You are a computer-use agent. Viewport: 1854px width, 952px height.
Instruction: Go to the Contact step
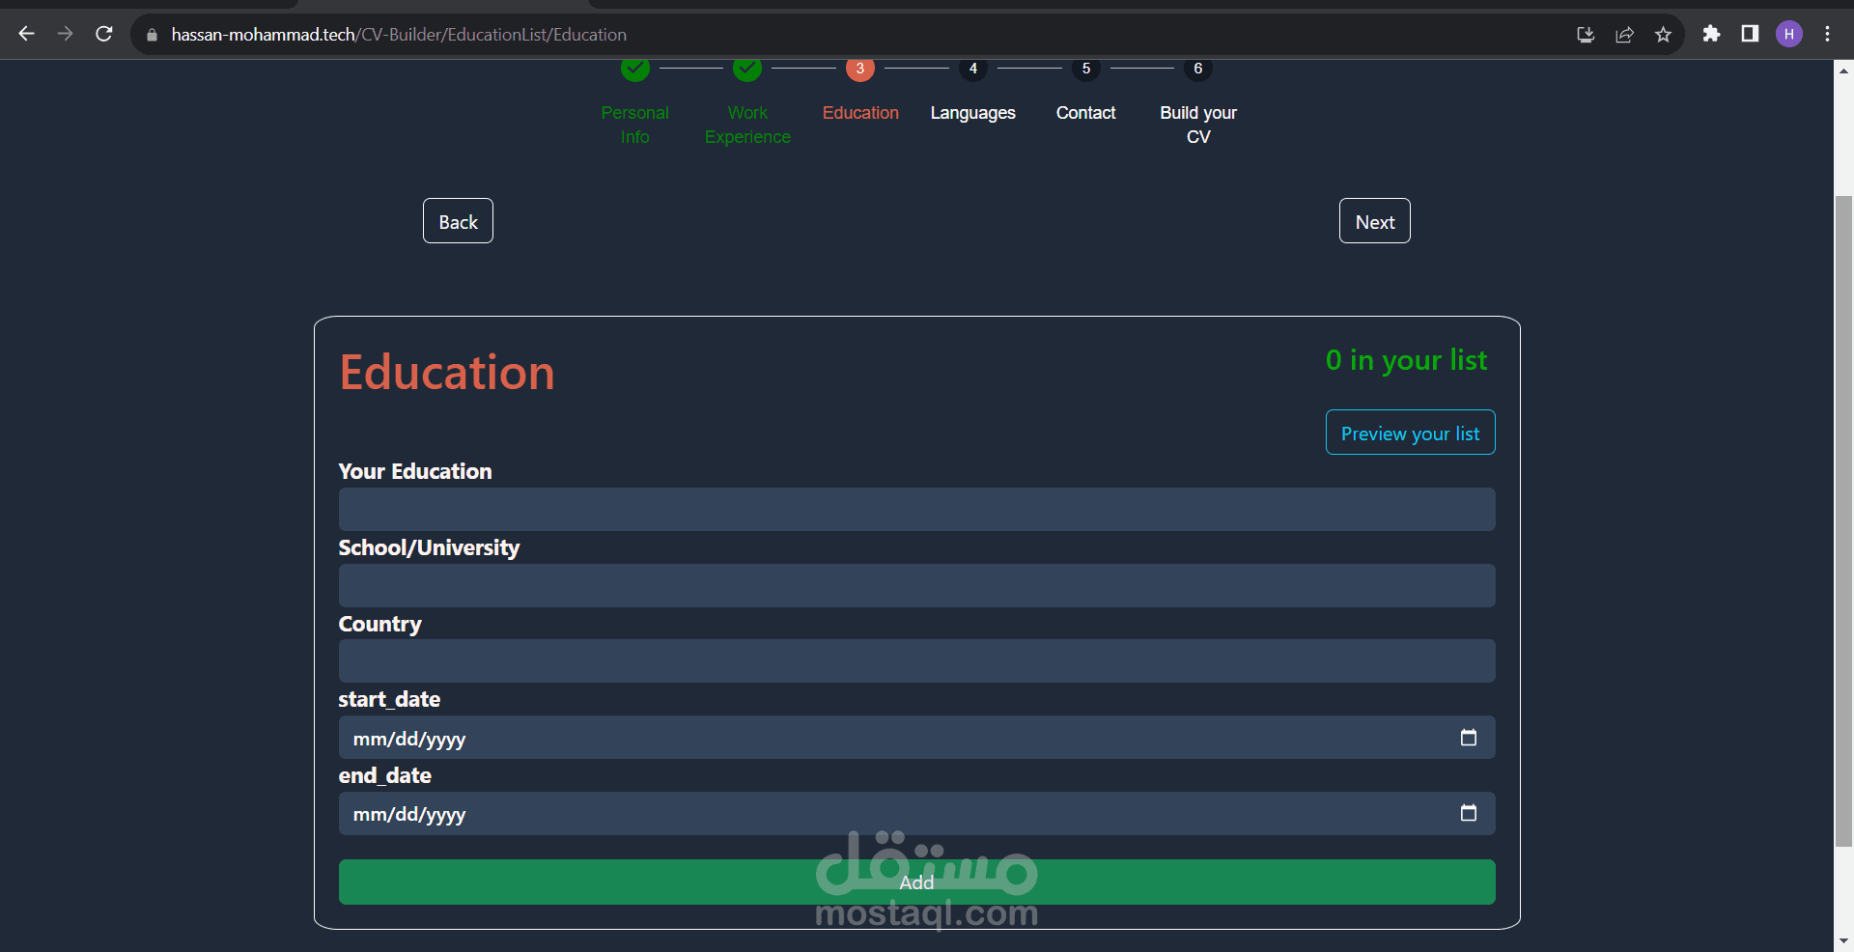(1085, 113)
